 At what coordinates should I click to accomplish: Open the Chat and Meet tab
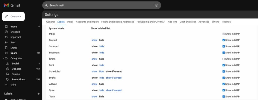[x=188, y=22]
